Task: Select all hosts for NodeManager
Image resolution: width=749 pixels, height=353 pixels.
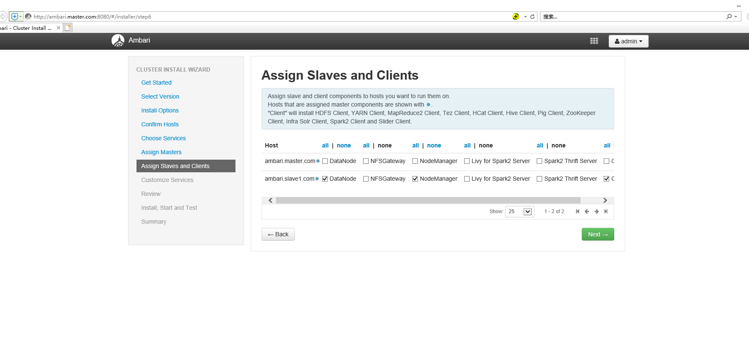Action: pyautogui.click(x=415, y=145)
